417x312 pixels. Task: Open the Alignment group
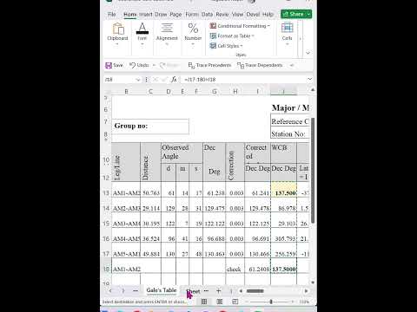tap(167, 35)
